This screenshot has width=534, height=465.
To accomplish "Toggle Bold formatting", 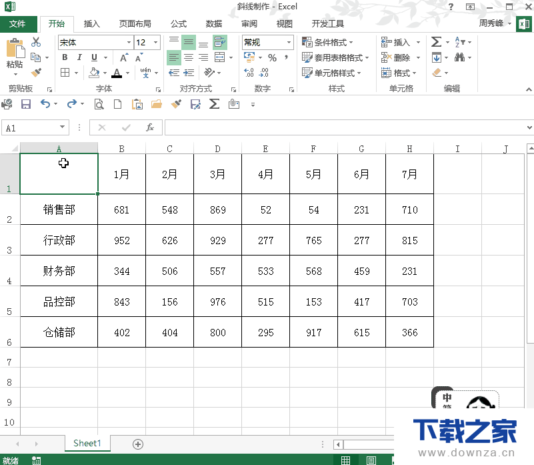I will click(65, 57).
